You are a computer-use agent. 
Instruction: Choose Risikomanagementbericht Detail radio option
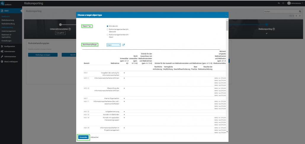107,35
